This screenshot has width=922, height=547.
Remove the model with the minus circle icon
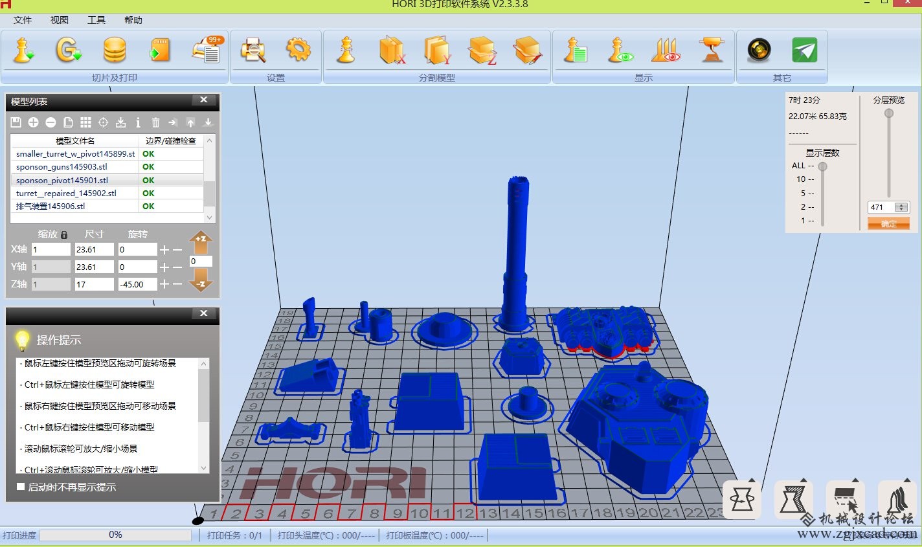tap(51, 122)
